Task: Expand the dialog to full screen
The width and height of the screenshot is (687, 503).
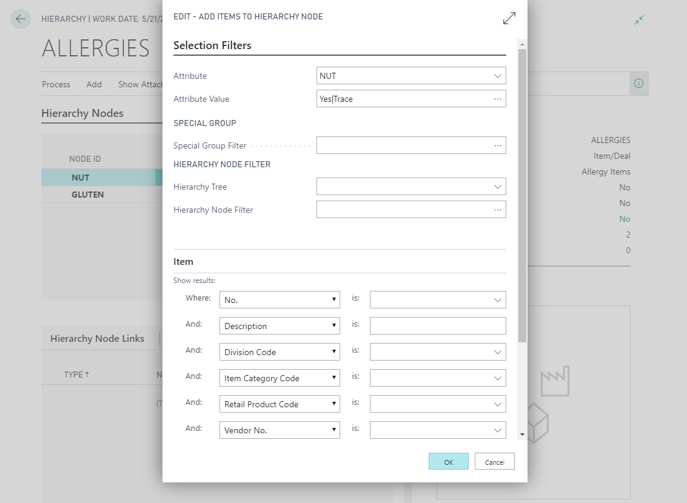Action: [509, 18]
